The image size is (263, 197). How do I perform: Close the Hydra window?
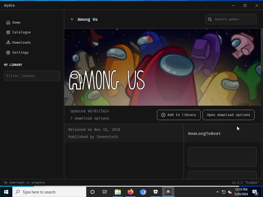(257, 5)
